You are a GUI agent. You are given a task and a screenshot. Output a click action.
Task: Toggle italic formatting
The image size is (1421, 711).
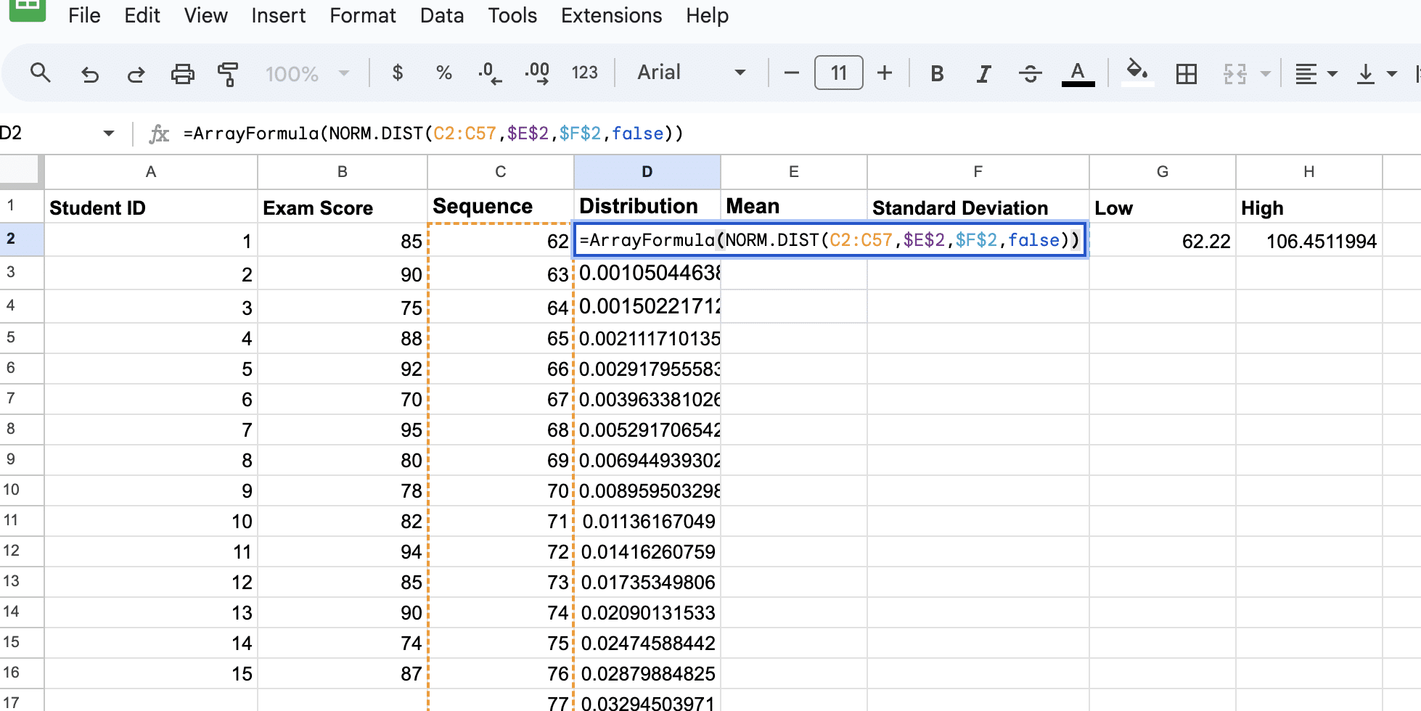point(983,73)
